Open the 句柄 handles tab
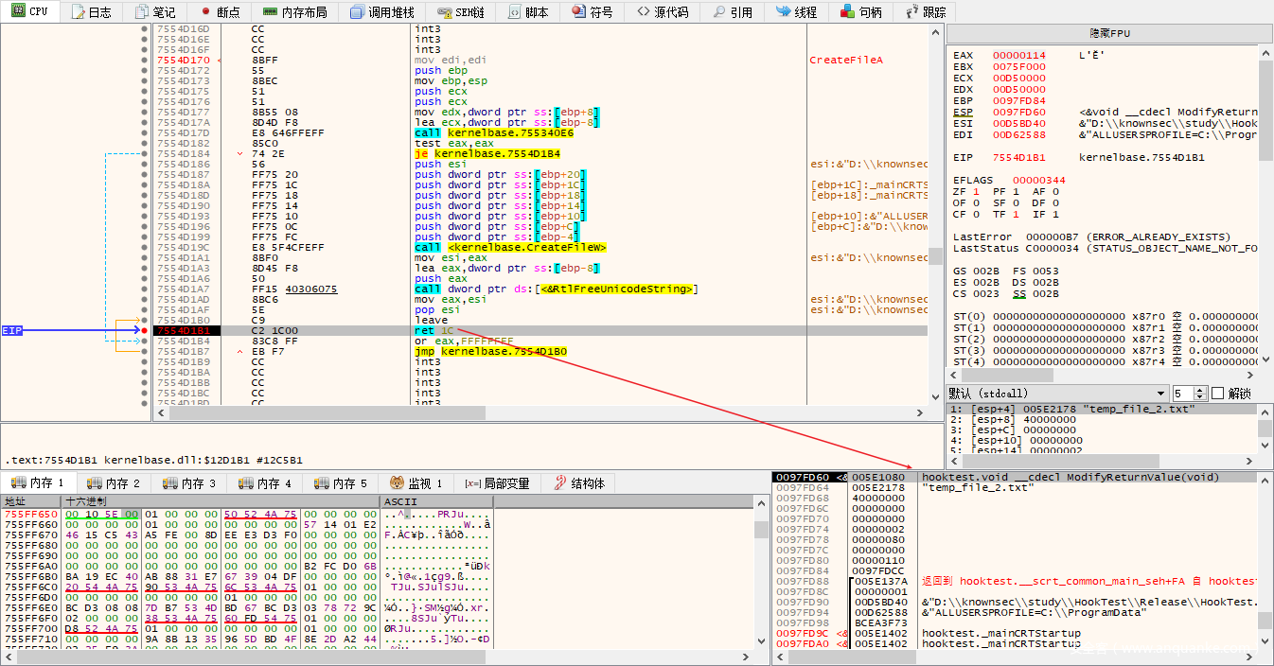This screenshot has height=666, width=1274. coord(860,12)
